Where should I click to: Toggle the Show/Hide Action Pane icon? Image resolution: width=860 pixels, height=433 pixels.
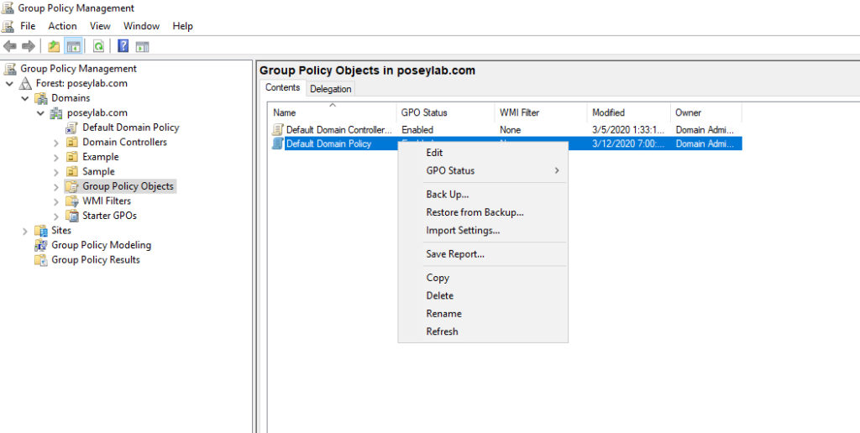click(142, 47)
